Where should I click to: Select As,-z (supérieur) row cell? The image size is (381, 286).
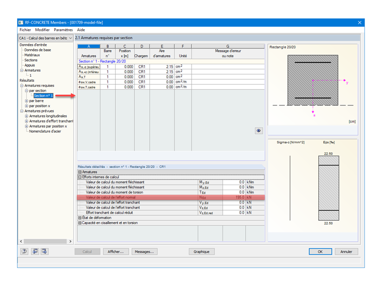(x=89, y=67)
